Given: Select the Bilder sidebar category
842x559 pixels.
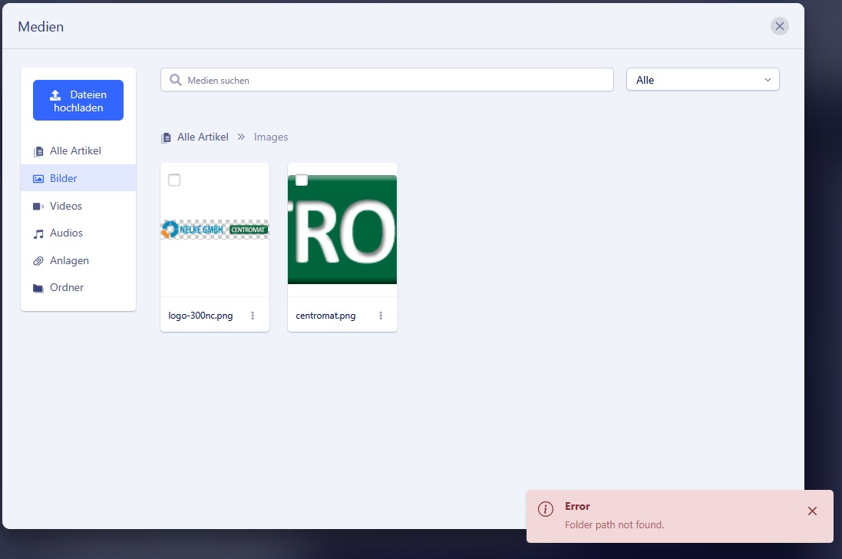Looking at the screenshot, I should [63, 179].
